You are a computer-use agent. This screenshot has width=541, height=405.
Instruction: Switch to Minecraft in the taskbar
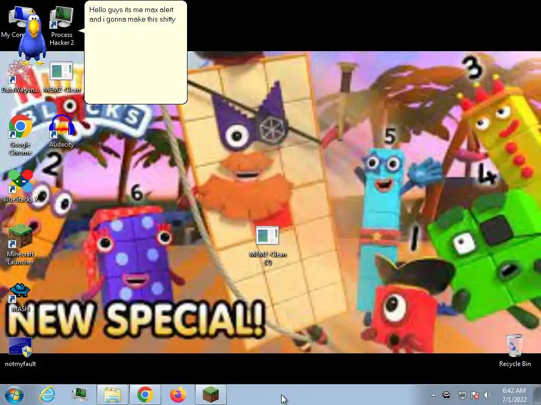(x=210, y=394)
